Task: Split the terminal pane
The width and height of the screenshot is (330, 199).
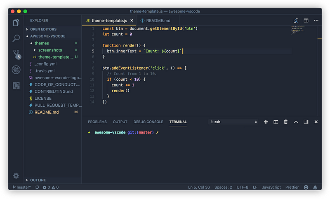Action: (x=276, y=122)
